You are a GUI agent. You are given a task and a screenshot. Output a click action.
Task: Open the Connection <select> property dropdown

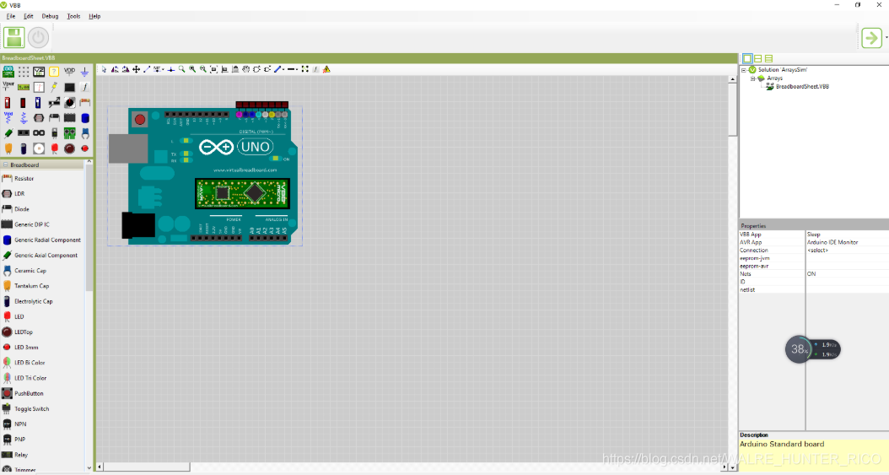847,250
